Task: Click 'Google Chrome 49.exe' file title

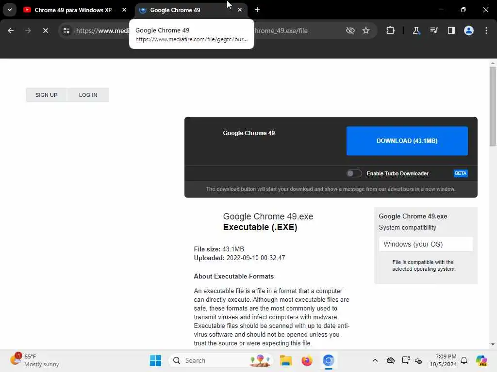Action: click(x=268, y=217)
